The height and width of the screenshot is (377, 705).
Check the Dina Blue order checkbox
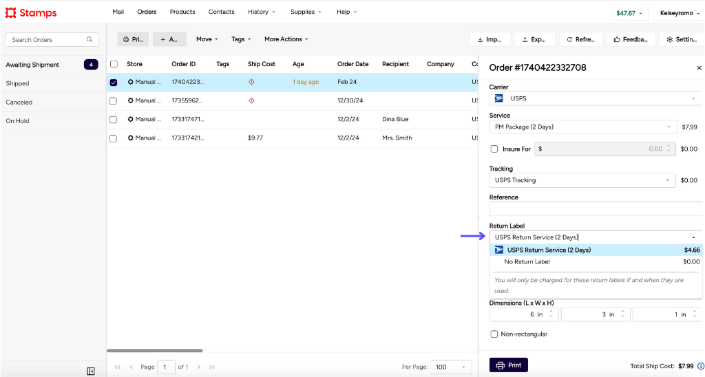(x=114, y=120)
